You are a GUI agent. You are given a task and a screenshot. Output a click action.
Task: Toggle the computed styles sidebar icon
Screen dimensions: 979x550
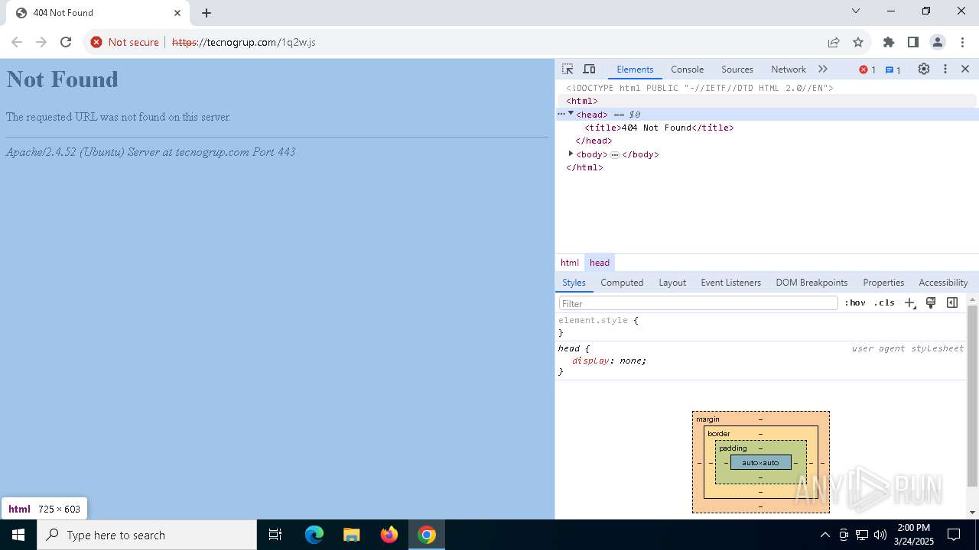click(952, 303)
